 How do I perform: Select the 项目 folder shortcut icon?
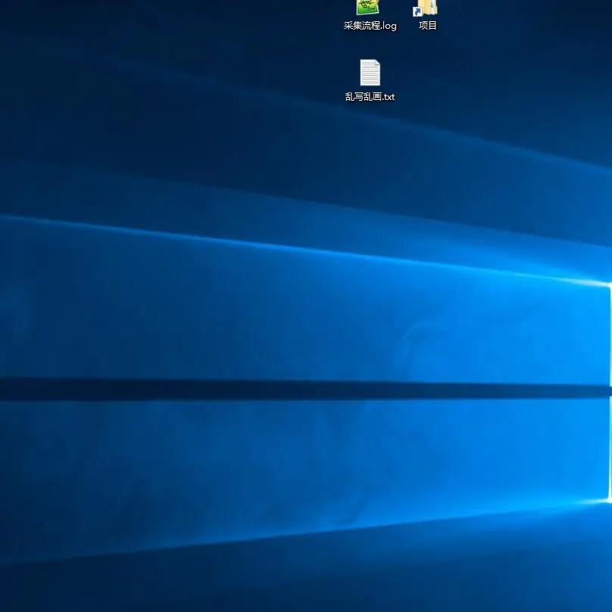tap(426, 8)
